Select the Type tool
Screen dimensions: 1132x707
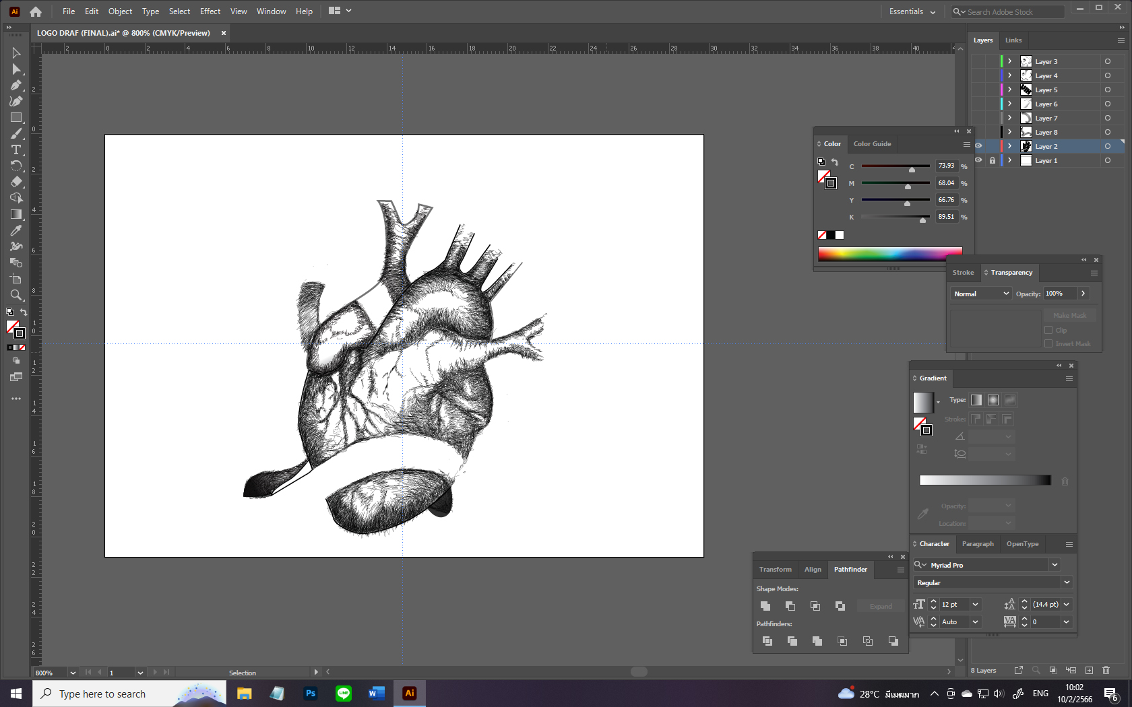coord(16,149)
